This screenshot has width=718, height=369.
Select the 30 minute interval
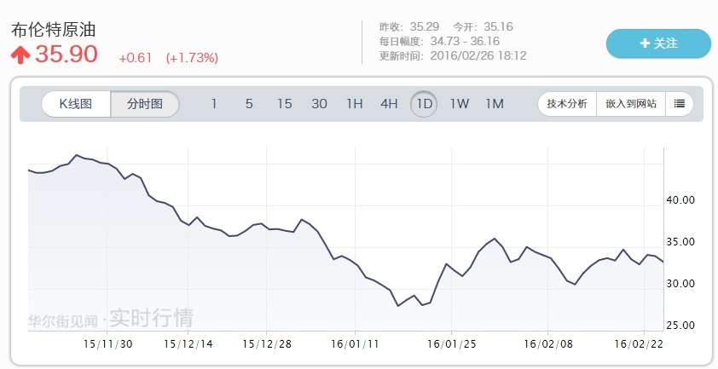[319, 104]
